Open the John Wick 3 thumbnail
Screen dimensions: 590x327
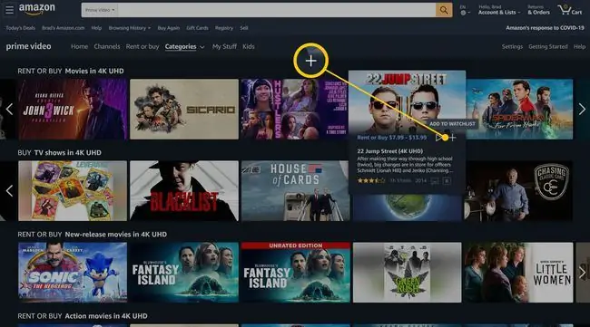[73, 110]
